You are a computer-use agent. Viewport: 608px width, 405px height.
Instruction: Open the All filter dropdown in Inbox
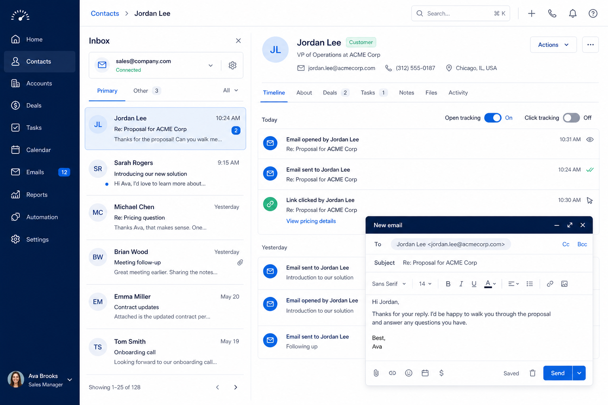(x=231, y=91)
